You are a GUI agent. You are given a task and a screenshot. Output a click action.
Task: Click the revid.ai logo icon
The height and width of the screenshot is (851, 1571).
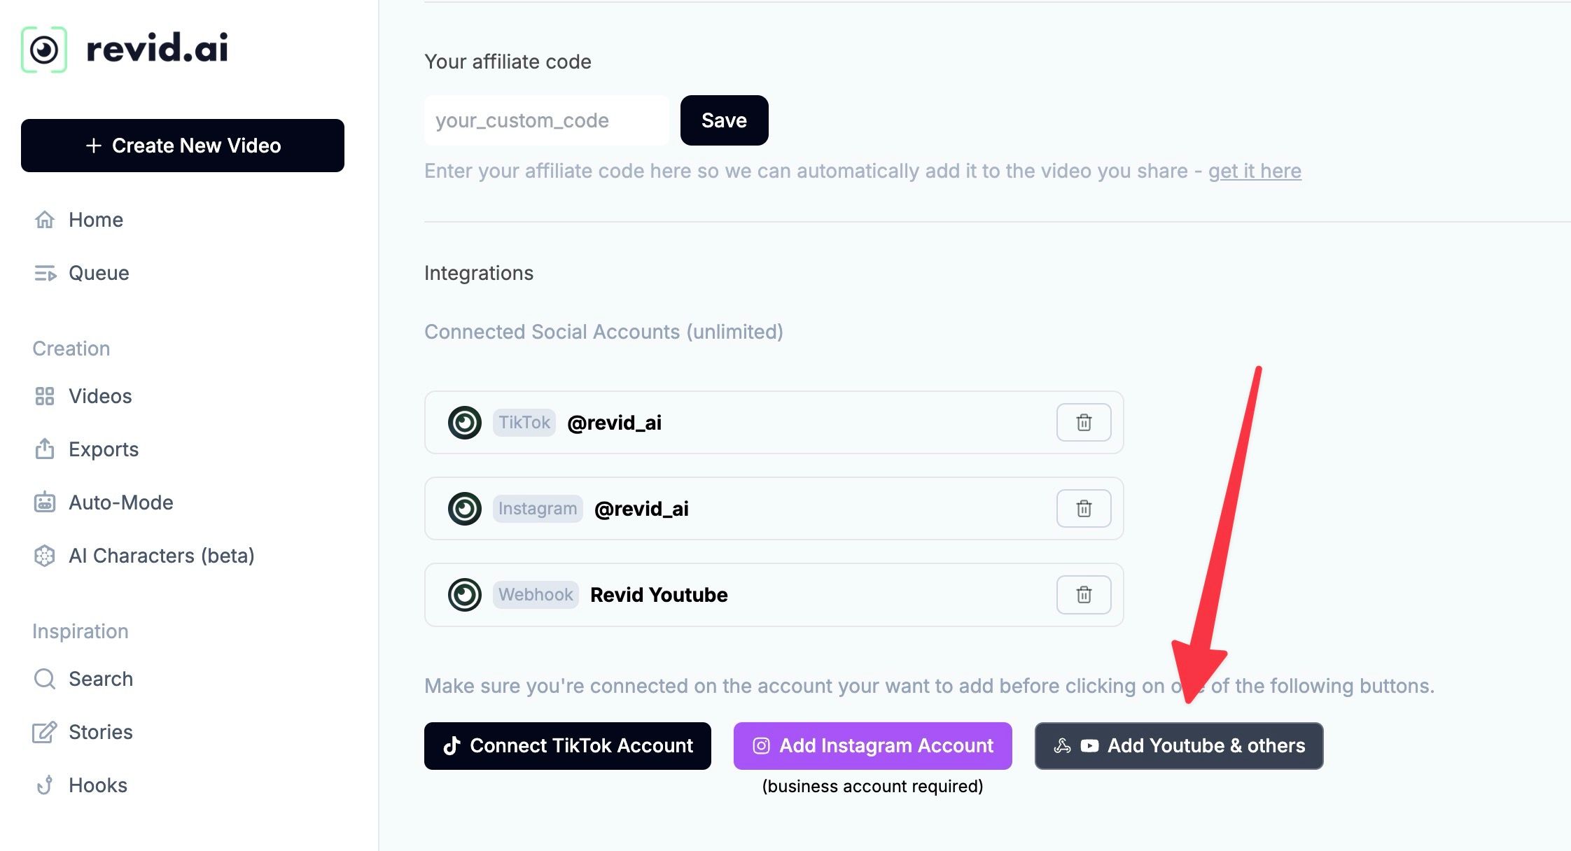[44, 50]
